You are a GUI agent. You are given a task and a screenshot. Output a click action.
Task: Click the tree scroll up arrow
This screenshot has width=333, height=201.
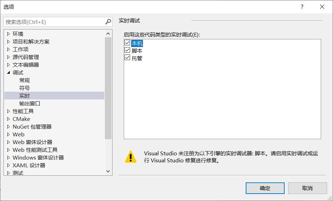(x=108, y=34)
